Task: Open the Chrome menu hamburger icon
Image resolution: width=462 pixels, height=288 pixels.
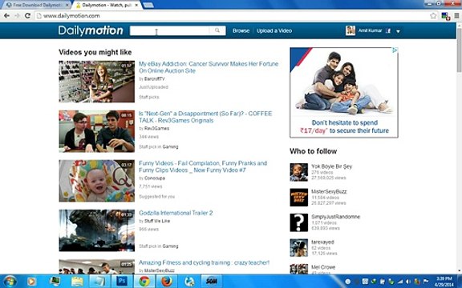Action: pos(456,16)
